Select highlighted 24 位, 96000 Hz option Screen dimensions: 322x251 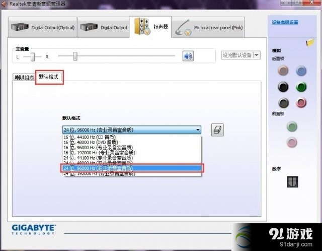click(132, 168)
